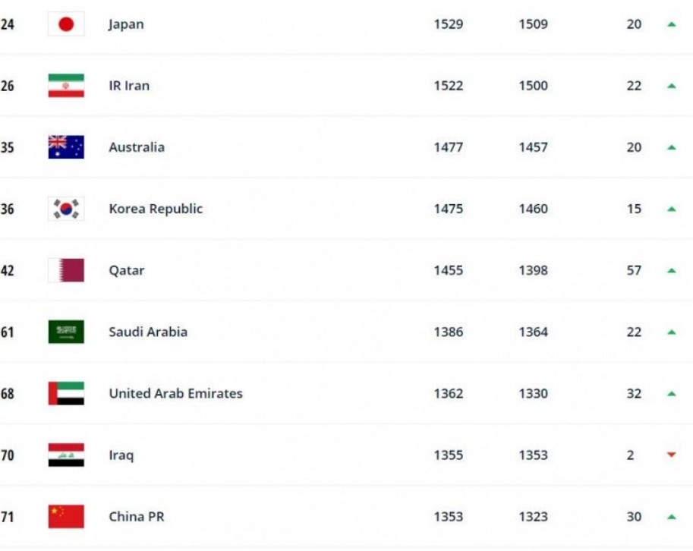Click the Australia flag icon

pyautogui.click(x=66, y=147)
